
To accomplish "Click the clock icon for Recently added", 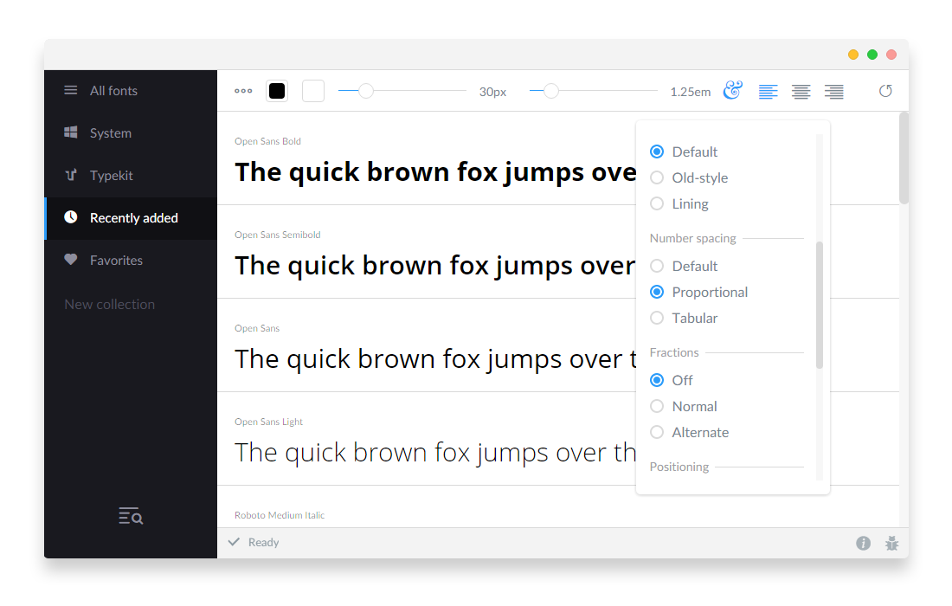I will [x=71, y=217].
